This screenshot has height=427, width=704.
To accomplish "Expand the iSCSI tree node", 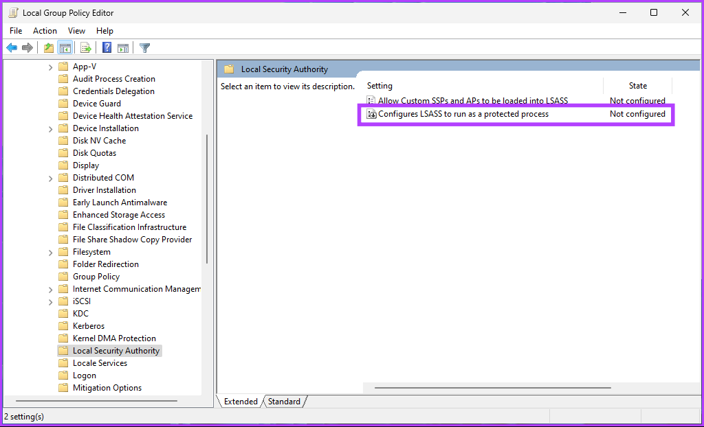I will (51, 302).
